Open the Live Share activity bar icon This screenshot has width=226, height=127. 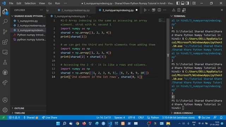coord(5,83)
